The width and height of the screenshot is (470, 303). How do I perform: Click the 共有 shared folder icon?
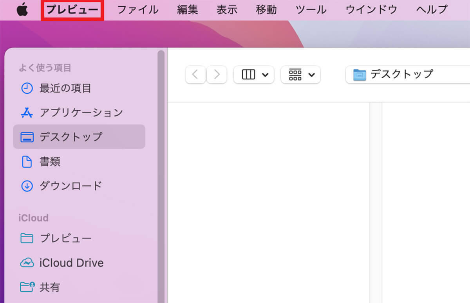[27, 287]
